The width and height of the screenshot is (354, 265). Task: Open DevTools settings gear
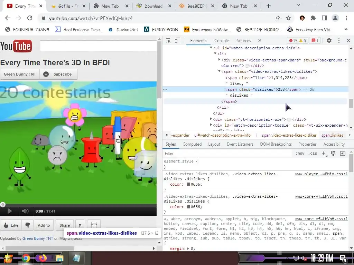[x=329, y=41]
